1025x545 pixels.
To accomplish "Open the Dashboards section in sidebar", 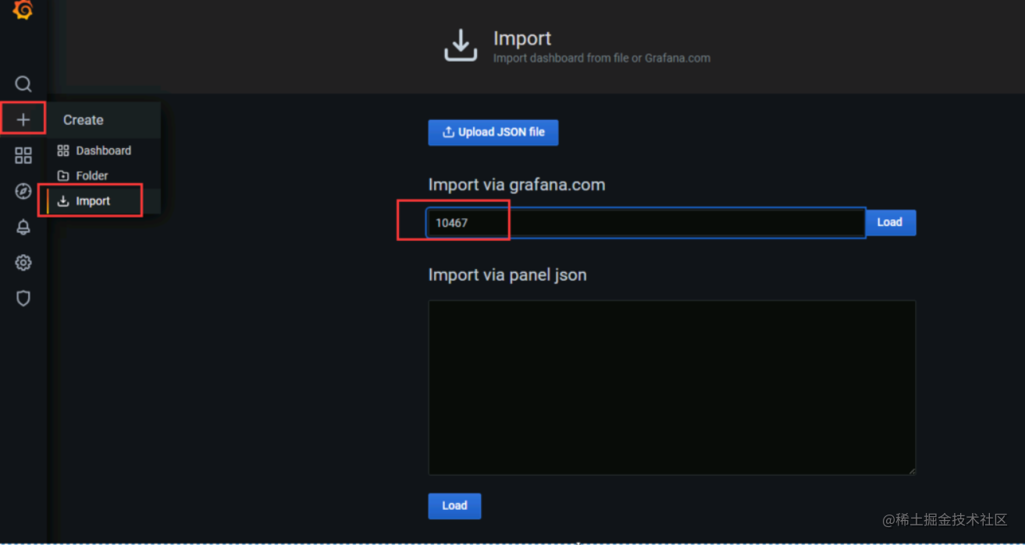I will [23, 155].
